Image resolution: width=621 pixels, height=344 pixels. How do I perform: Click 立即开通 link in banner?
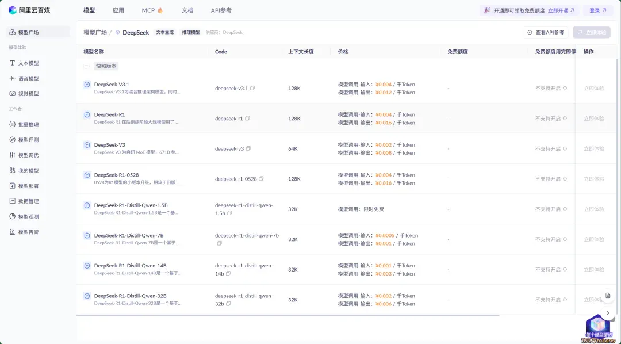(x=561, y=10)
